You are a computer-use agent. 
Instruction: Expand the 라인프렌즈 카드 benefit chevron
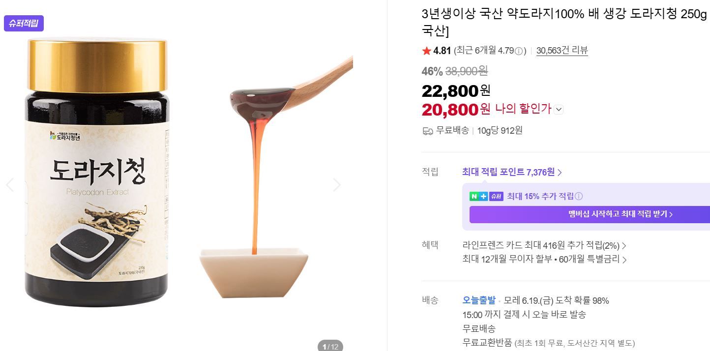tap(624, 245)
